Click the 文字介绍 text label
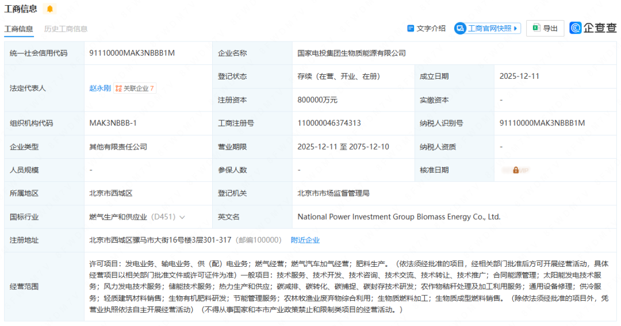Viewport: 621px width, 326px height. (x=431, y=28)
